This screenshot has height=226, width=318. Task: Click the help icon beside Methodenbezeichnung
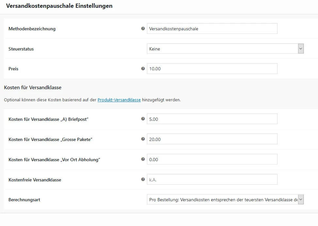[x=143, y=29]
